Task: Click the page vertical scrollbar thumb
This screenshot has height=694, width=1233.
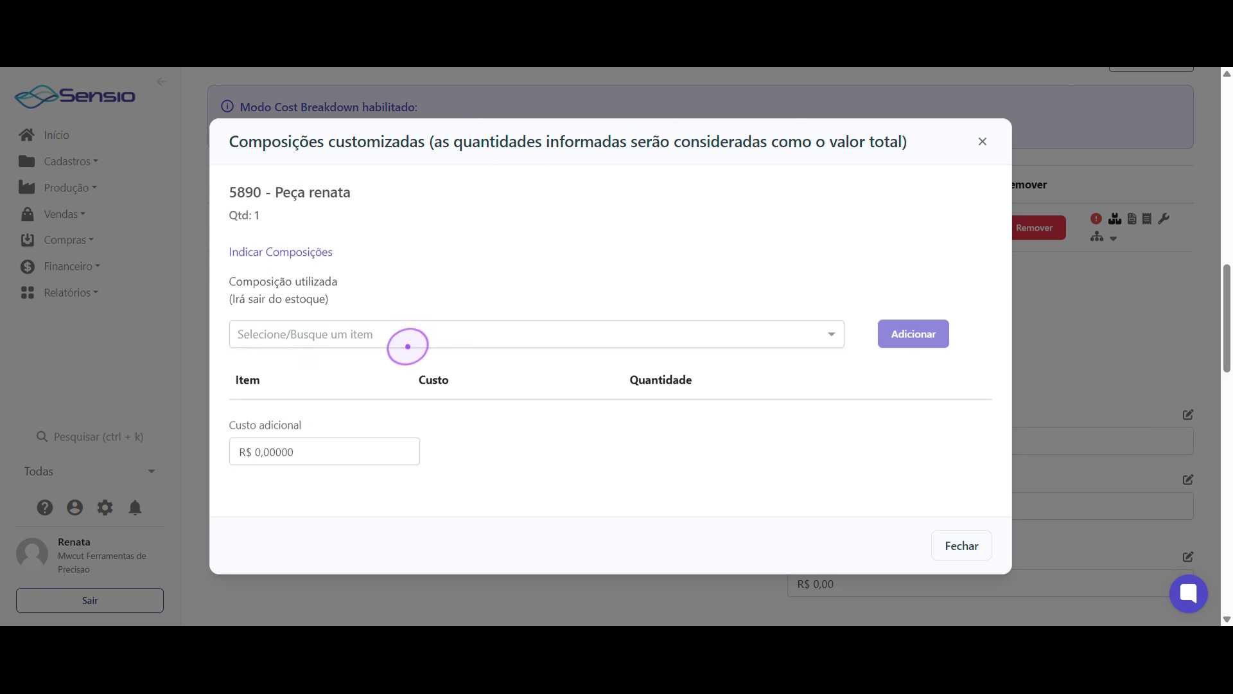Action: [1227, 318]
